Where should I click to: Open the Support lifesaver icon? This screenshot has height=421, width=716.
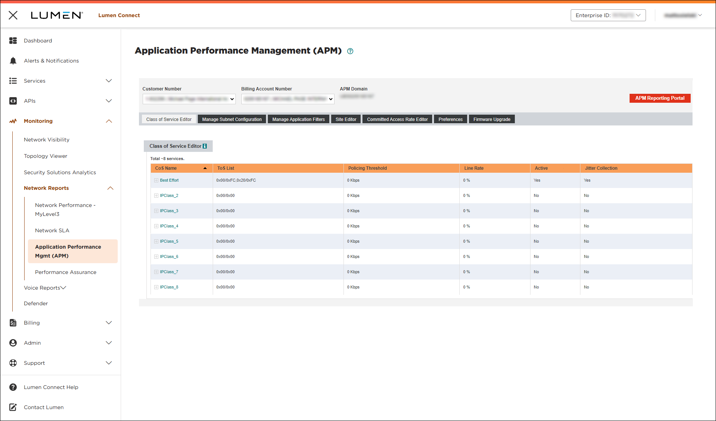[13, 363]
